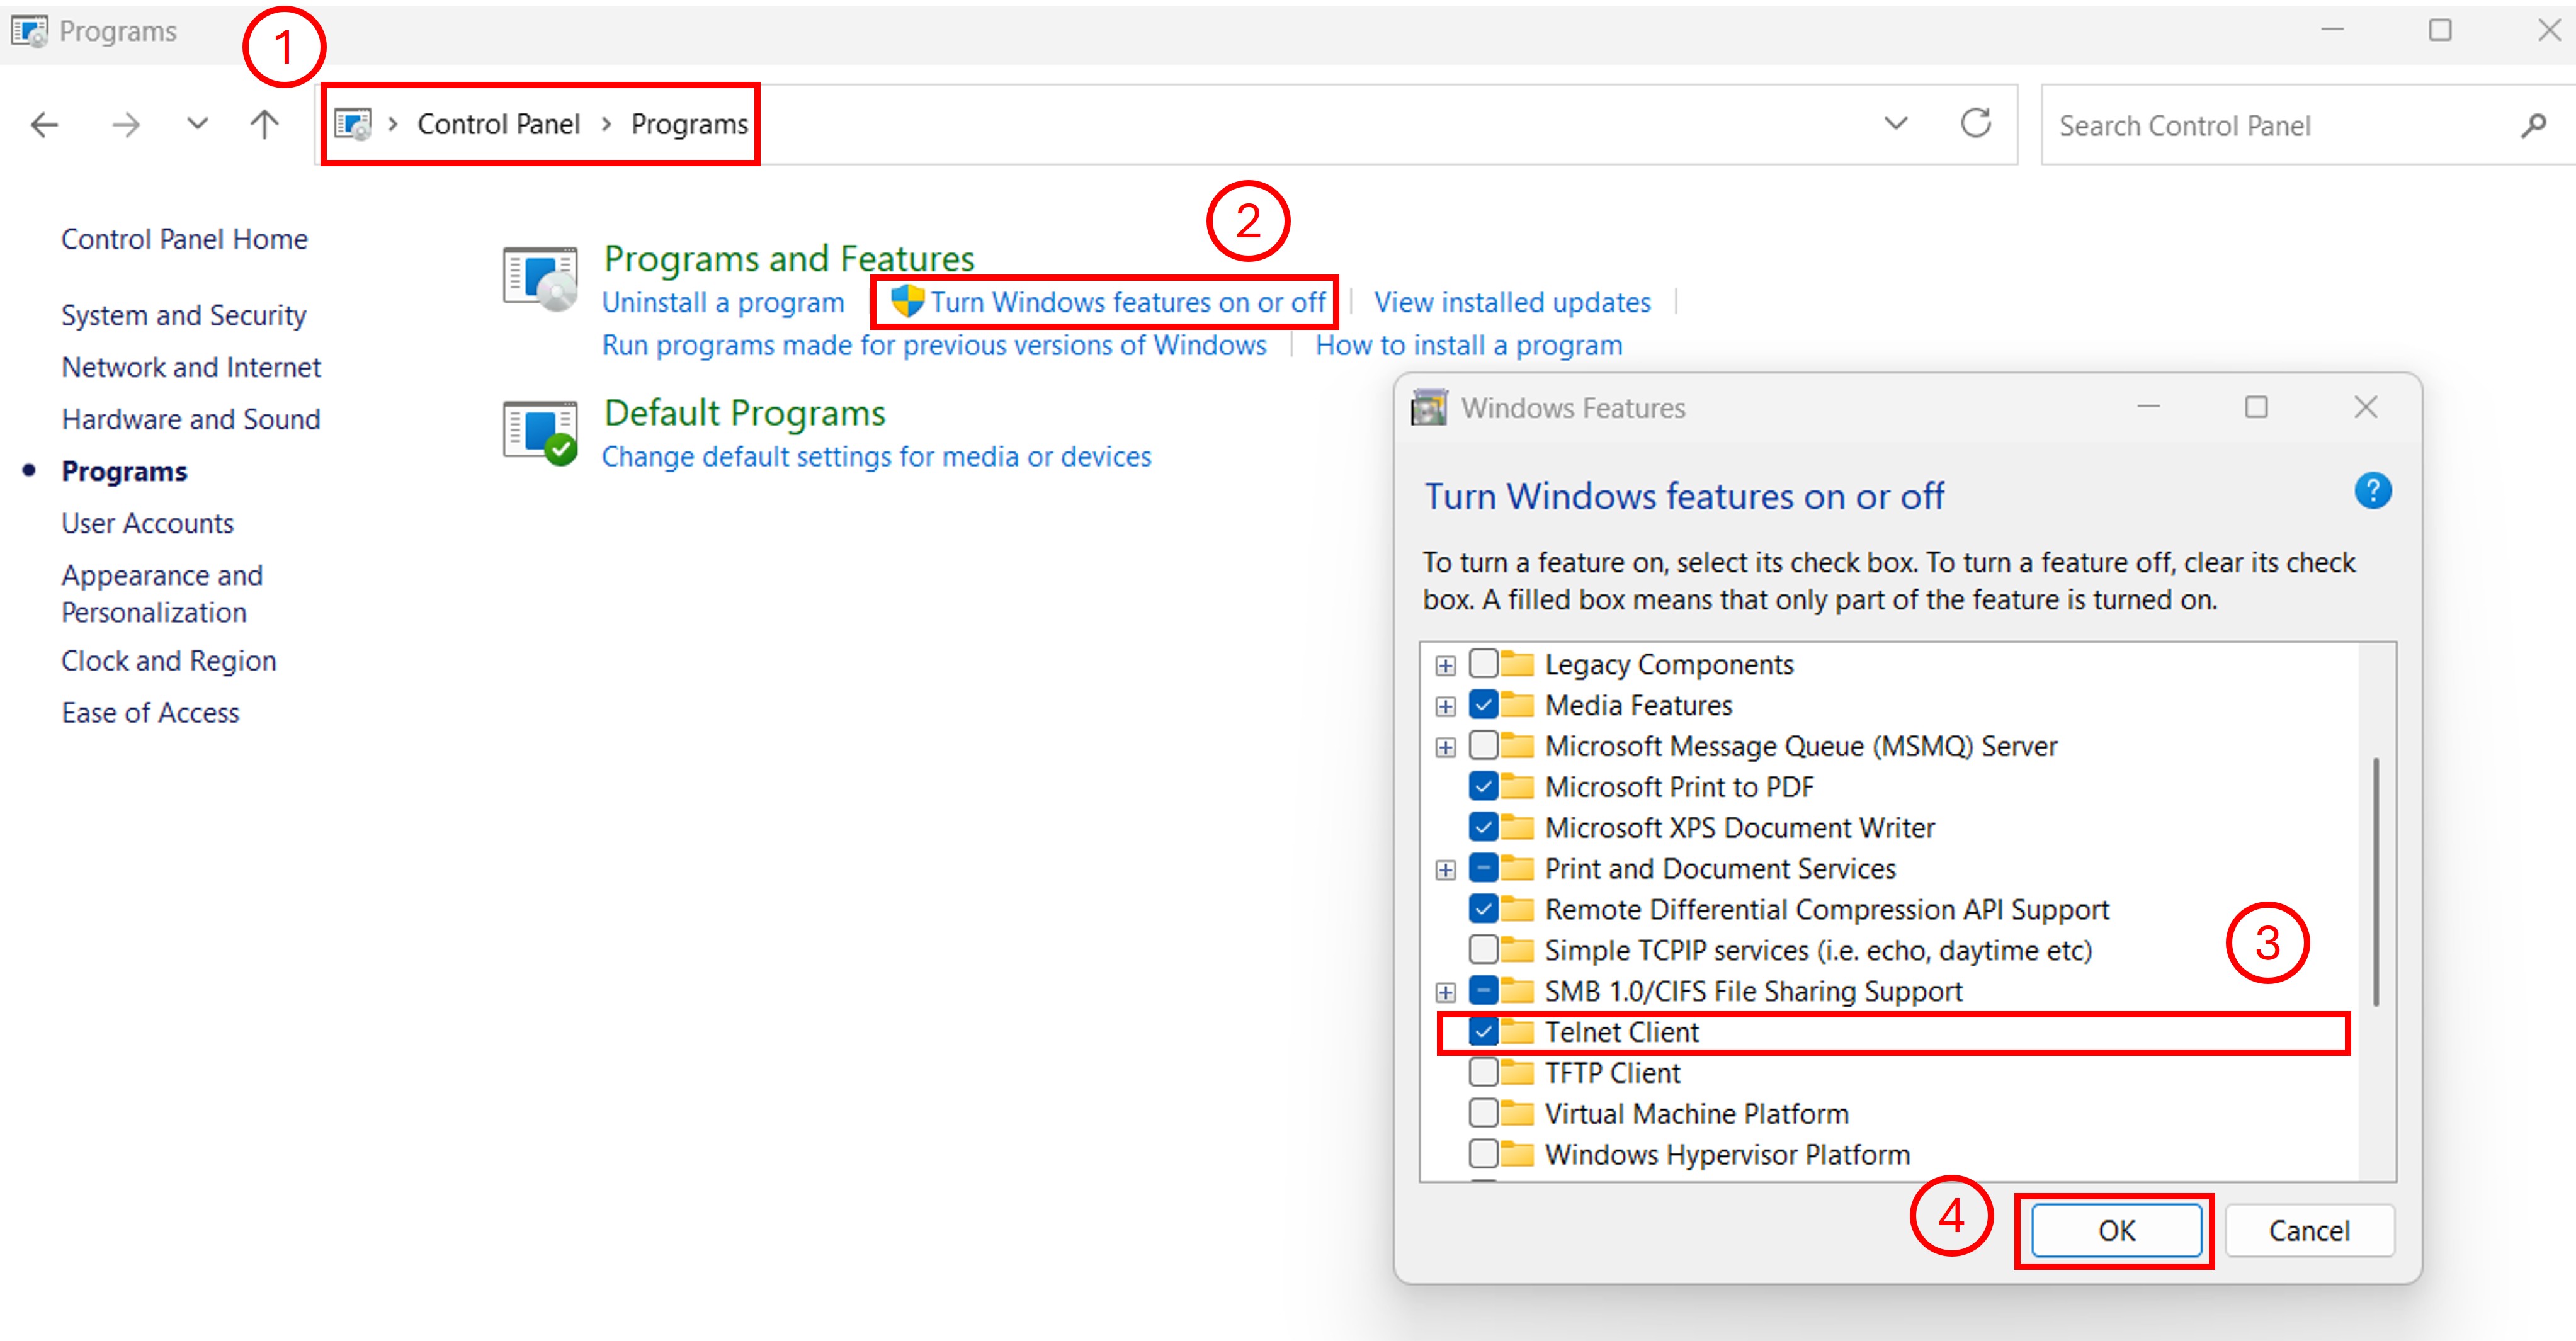Screen dimensions: 2576x1341
Task: Refresh the Control Panel view
Action: (x=1976, y=124)
